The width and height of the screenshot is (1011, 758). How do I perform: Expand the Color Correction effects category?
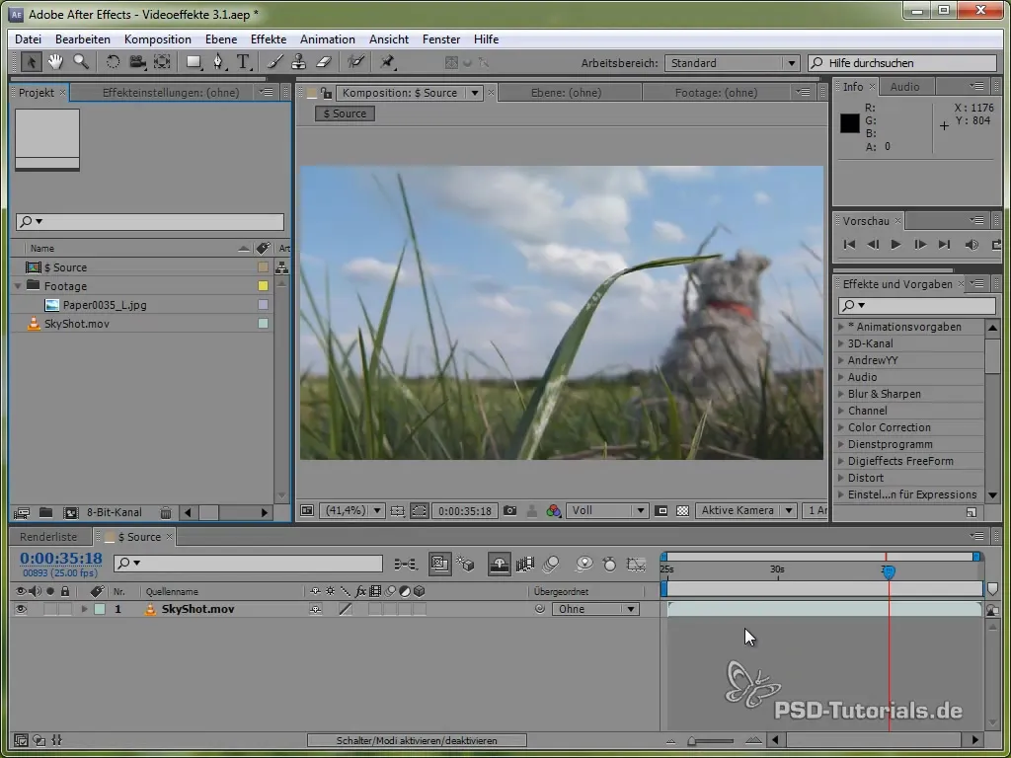coord(841,427)
